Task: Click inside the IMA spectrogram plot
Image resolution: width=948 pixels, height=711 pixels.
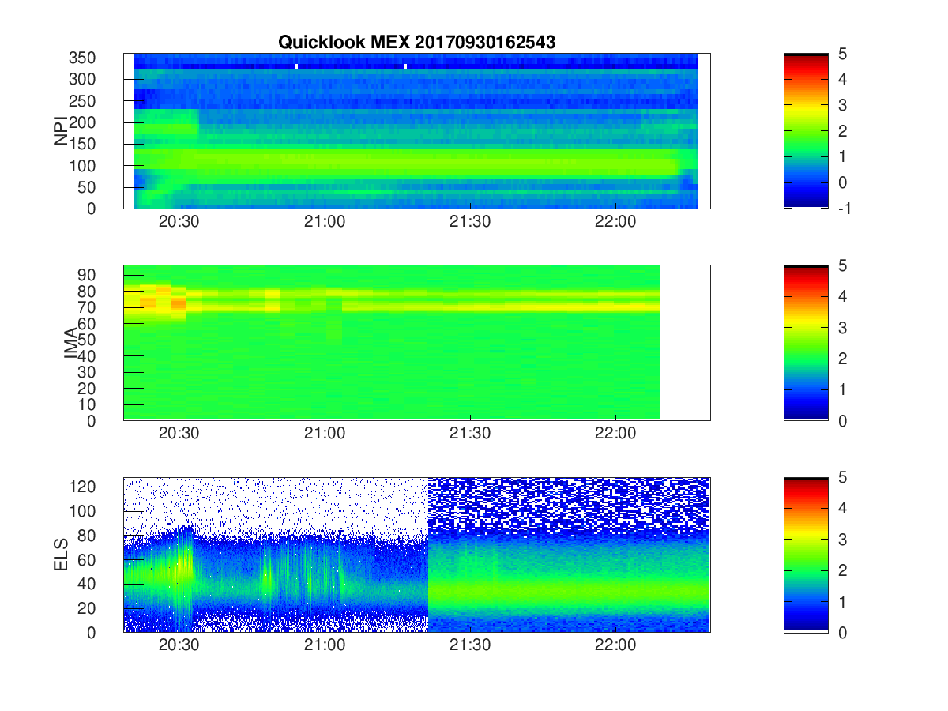Action: point(416,343)
